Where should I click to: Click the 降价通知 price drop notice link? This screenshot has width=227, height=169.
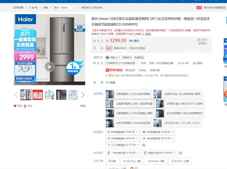(x=134, y=41)
